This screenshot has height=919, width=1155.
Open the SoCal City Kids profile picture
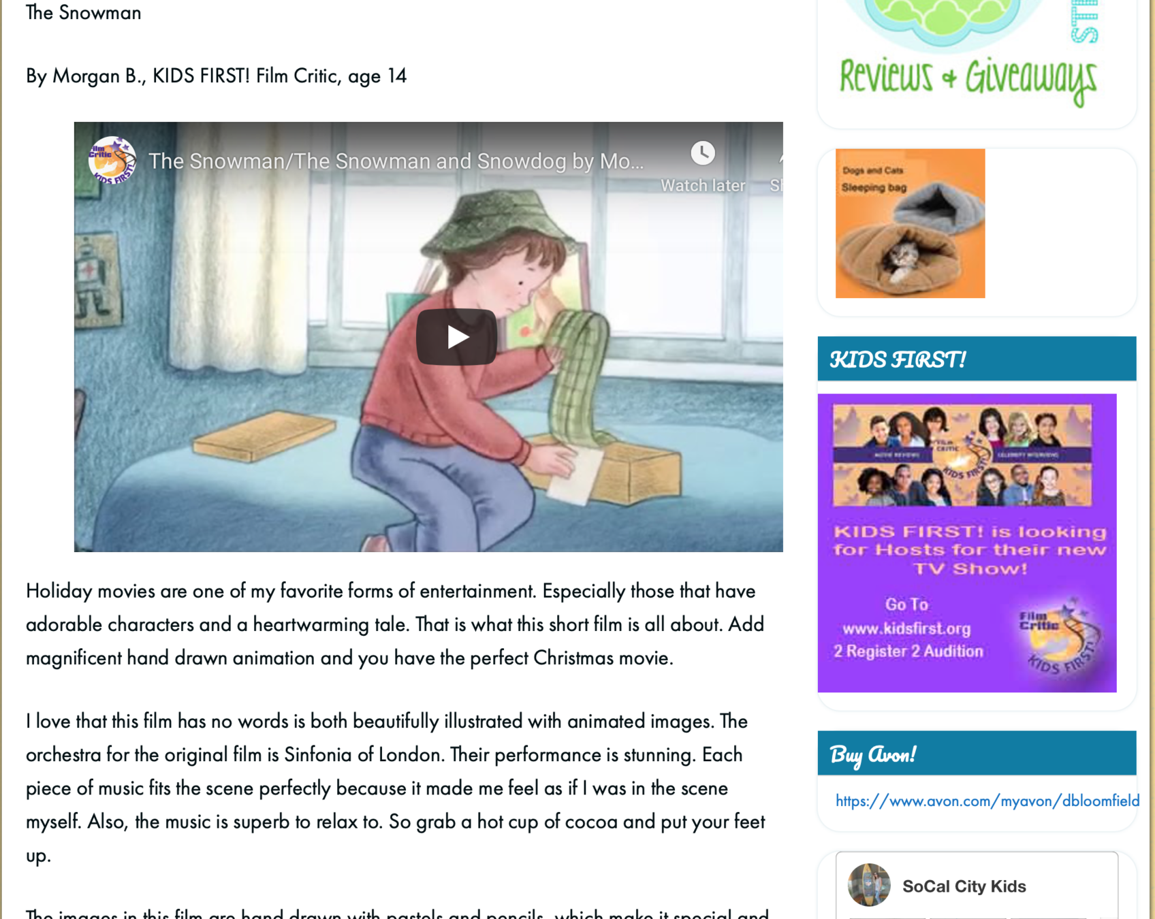869,885
